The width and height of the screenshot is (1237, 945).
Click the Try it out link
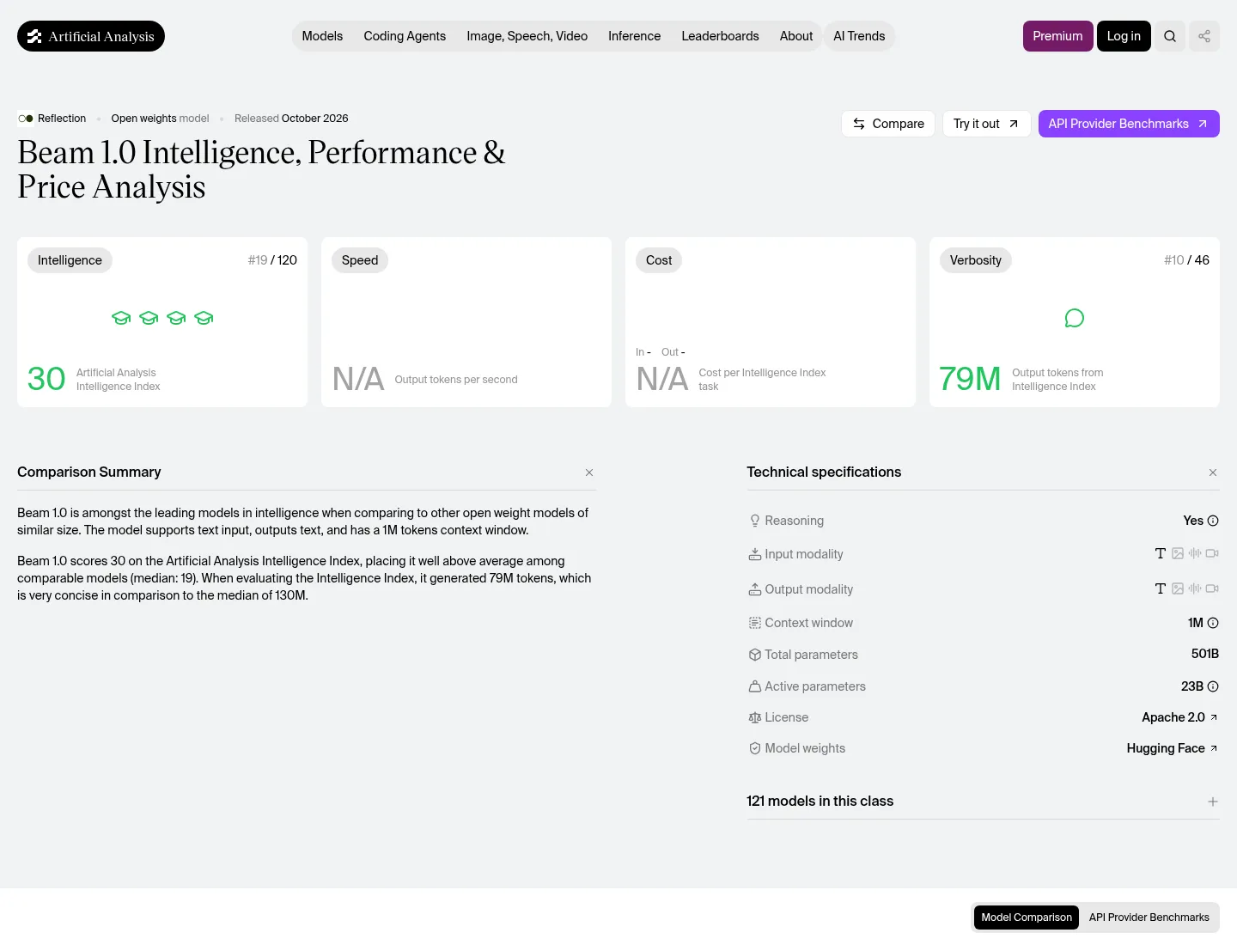[986, 124]
